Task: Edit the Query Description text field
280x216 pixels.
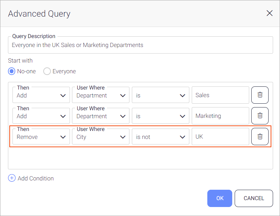Action: 140,45
